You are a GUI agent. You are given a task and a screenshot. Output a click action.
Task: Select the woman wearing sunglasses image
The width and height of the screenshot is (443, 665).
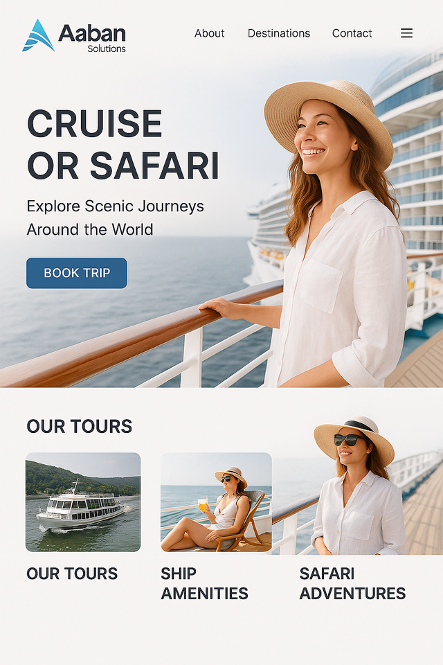359,486
